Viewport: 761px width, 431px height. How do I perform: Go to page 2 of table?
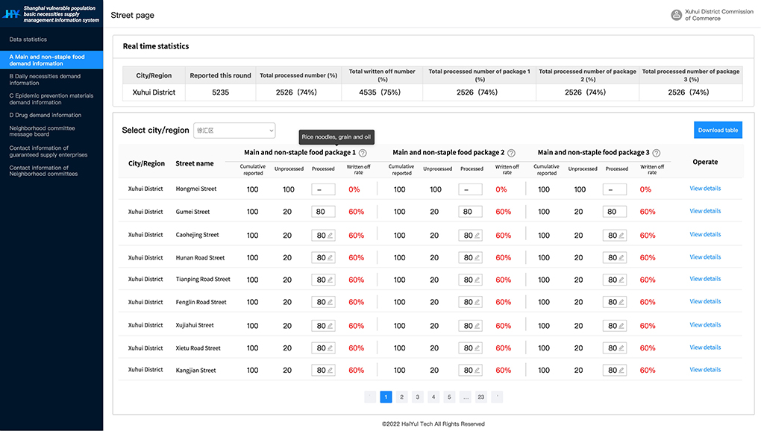tap(401, 397)
